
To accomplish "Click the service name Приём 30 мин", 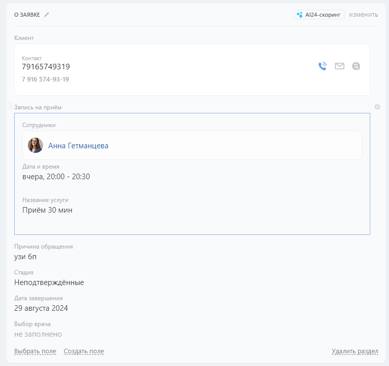I will [x=47, y=210].
